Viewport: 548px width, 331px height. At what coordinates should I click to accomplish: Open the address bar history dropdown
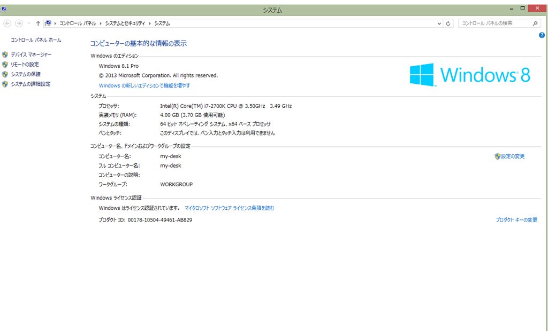pyautogui.click(x=439, y=23)
